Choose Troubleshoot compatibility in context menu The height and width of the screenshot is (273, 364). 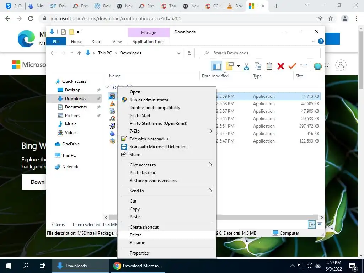point(166,108)
